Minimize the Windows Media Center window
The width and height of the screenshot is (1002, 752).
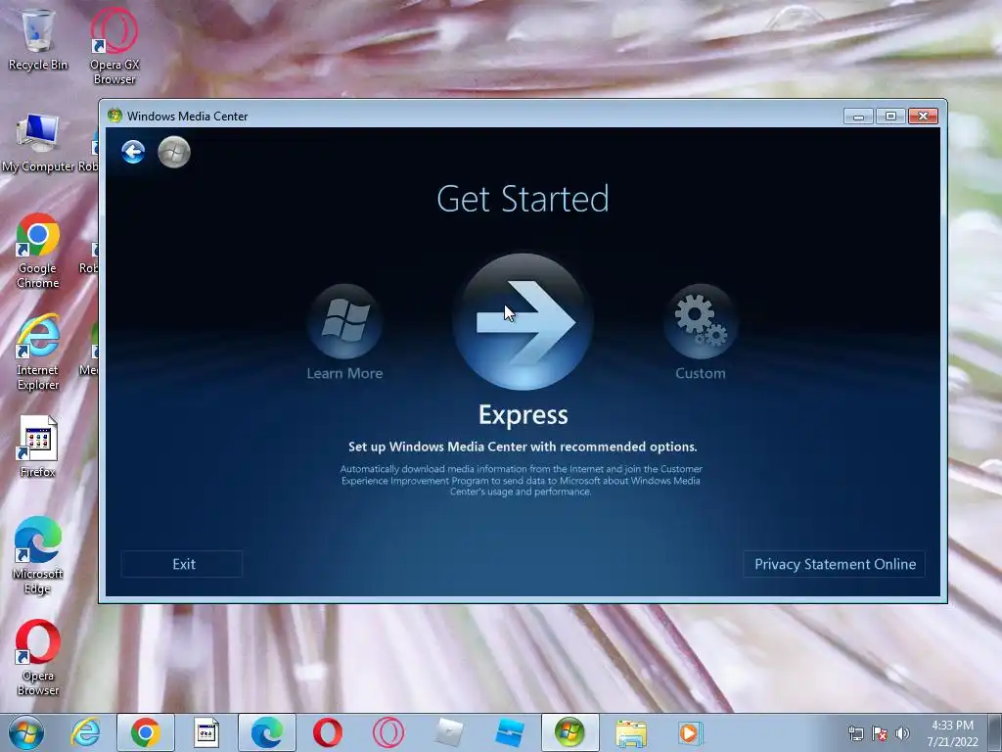coord(858,116)
